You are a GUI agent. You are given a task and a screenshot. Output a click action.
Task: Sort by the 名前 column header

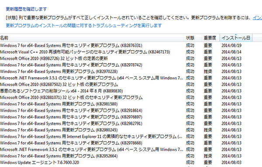tap(92, 38)
